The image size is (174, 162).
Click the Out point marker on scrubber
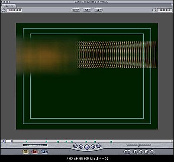12,141
